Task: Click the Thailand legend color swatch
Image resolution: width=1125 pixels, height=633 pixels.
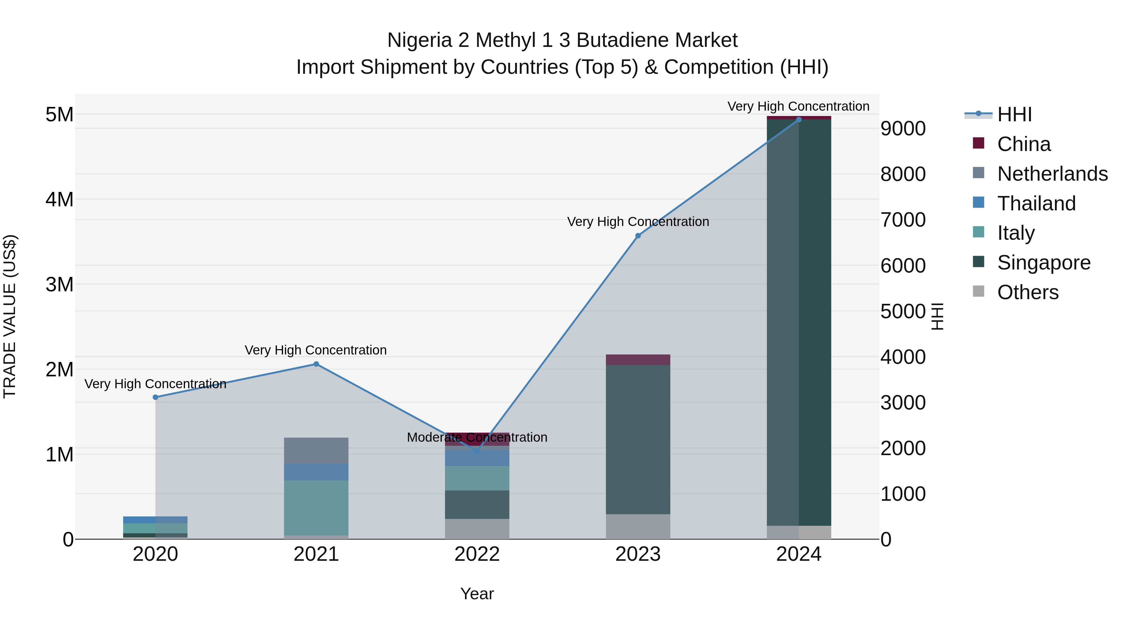Action: (x=979, y=203)
